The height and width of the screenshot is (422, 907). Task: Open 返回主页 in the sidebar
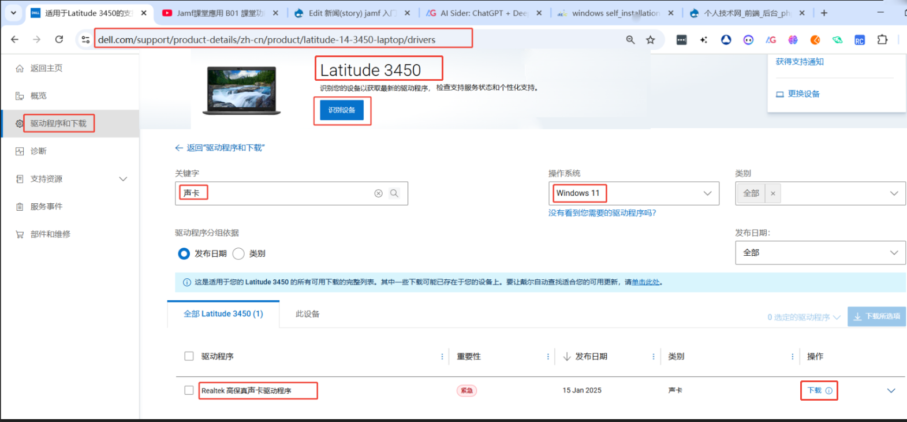click(x=46, y=68)
